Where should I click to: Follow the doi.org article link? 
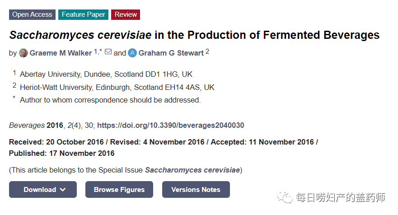pyautogui.click(x=171, y=125)
